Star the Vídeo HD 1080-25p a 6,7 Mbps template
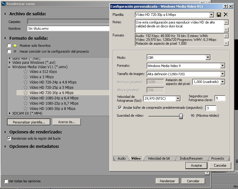Image resolution: width=238 pixels, height=189 pixels. click(26, 103)
